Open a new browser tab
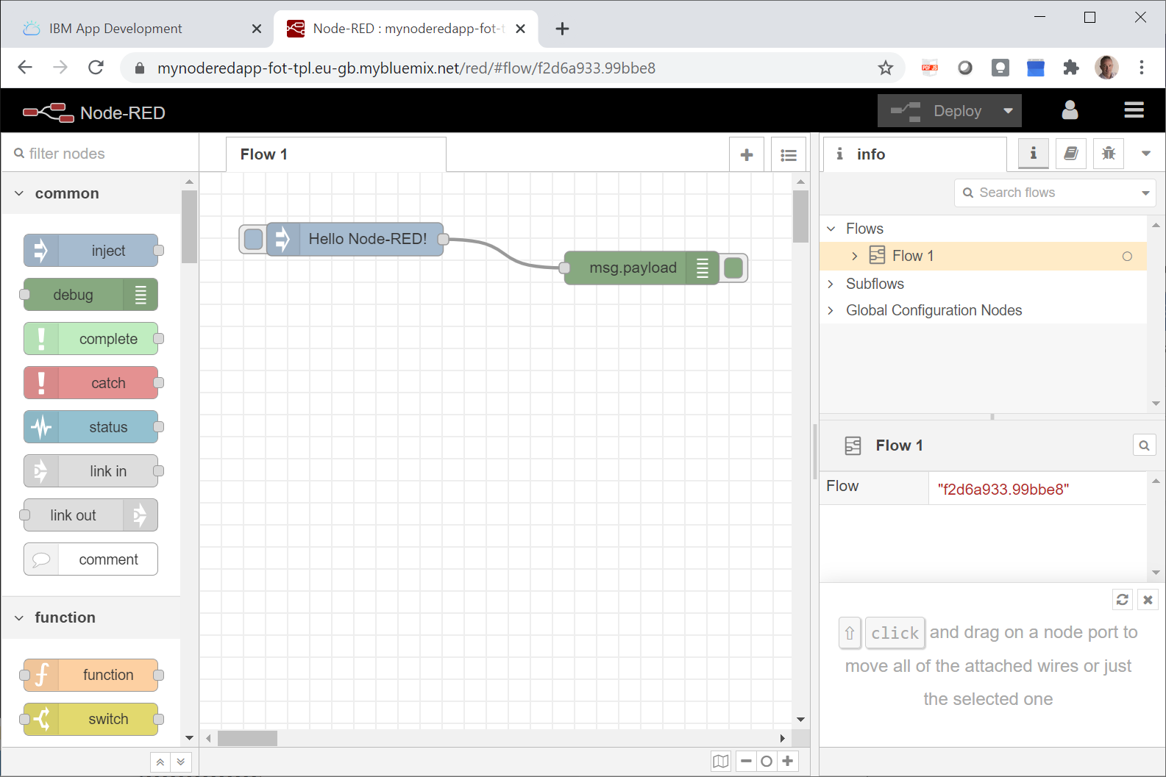The width and height of the screenshot is (1166, 777). [x=562, y=29]
